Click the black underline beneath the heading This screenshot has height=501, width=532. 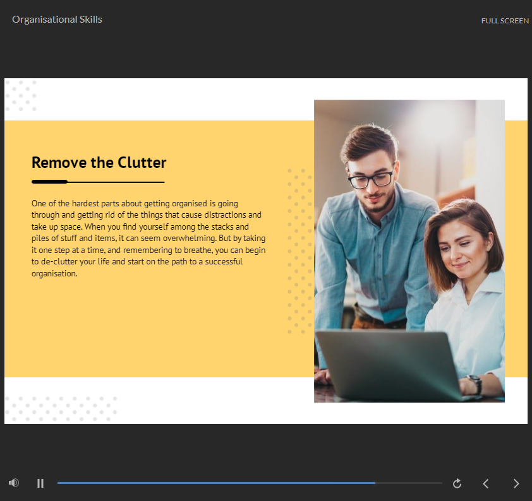(x=98, y=182)
